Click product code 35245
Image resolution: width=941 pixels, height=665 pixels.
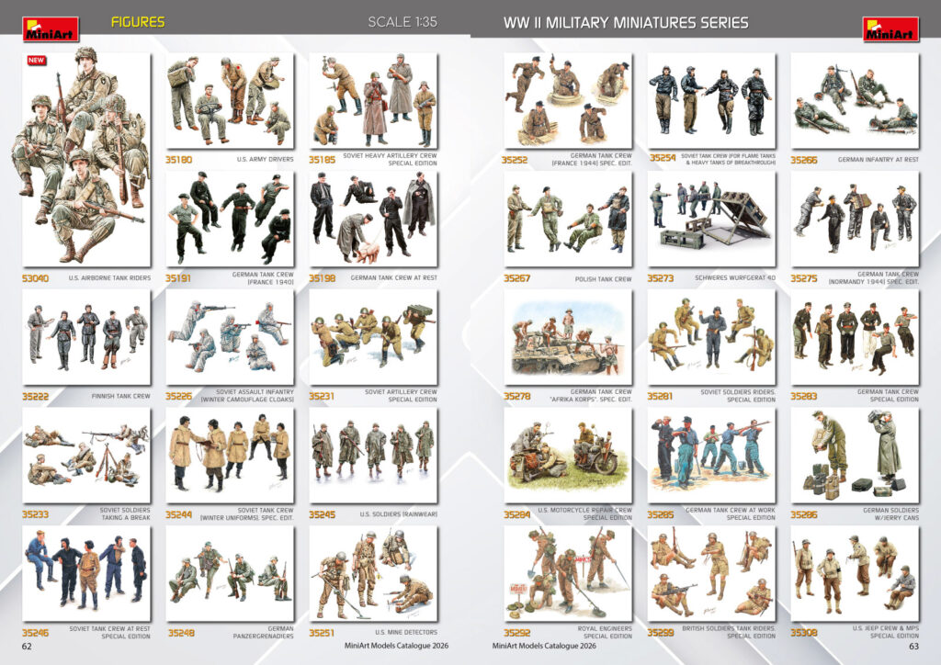(323, 515)
